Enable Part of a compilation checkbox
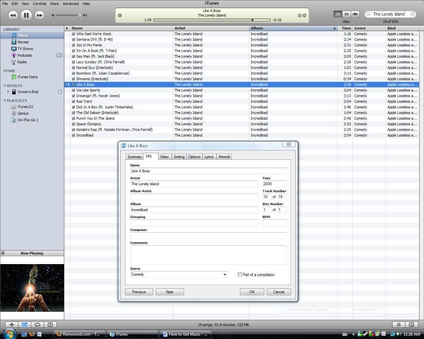The image size is (424, 339). click(x=240, y=274)
